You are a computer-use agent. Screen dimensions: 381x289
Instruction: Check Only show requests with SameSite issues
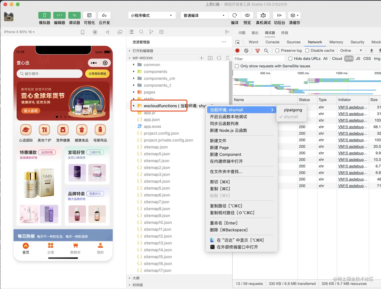(x=237, y=66)
